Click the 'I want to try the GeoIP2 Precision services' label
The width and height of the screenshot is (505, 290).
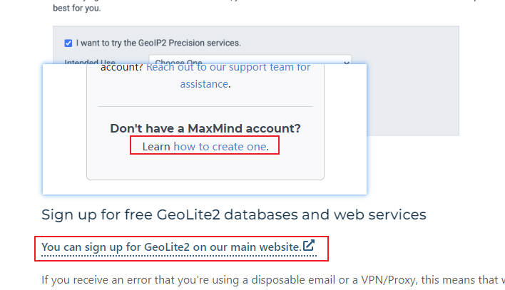tap(157, 43)
